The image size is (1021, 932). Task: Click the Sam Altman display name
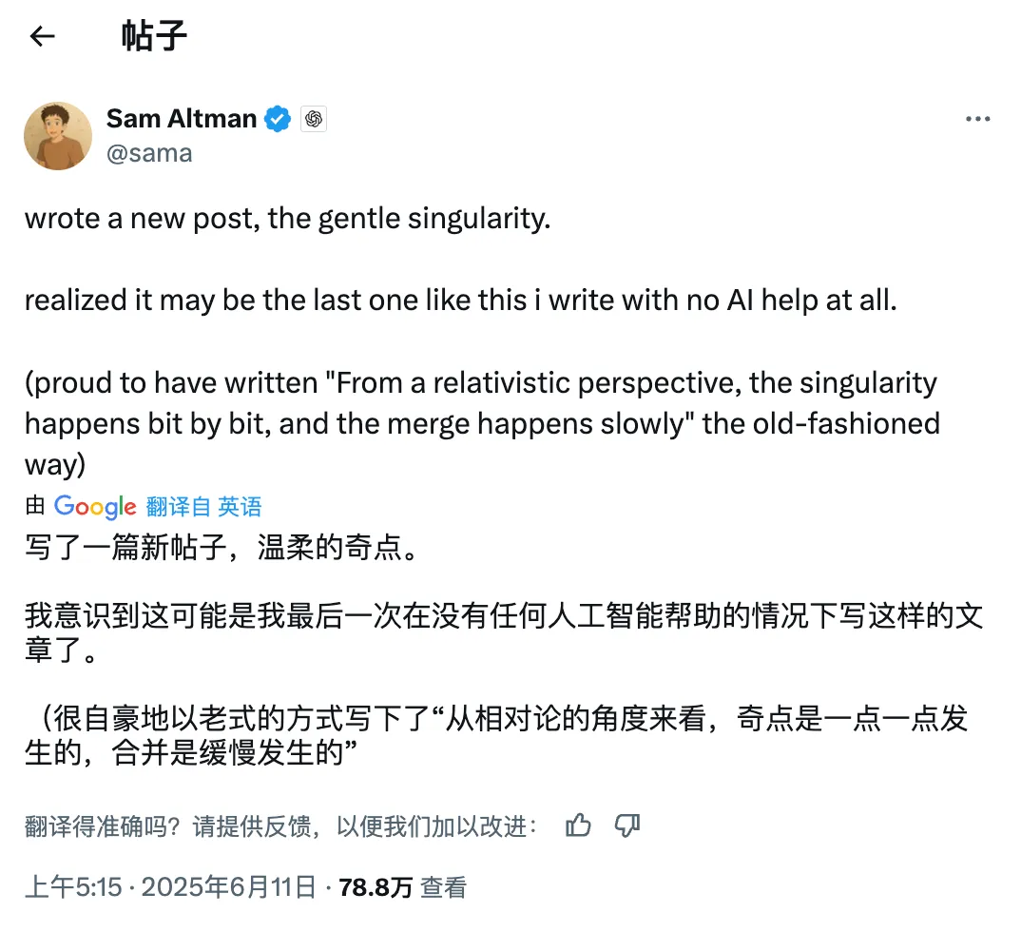pos(182,119)
